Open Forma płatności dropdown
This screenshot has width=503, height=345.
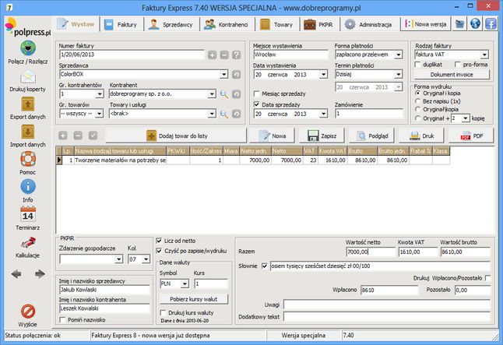pyautogui.click(x=398, y=55)
